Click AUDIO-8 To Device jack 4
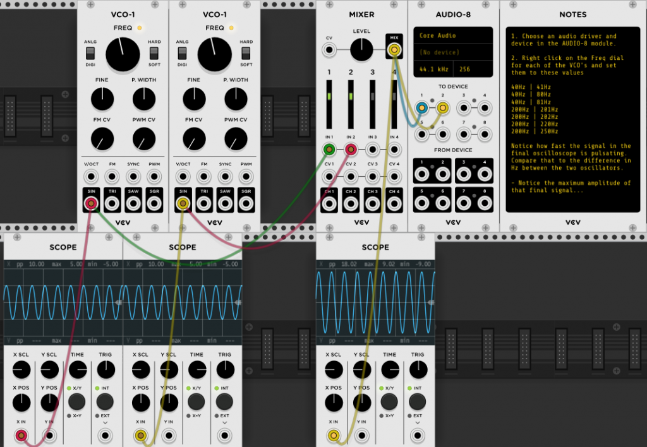The image size is (647, 447). click(x=485, y=108)
